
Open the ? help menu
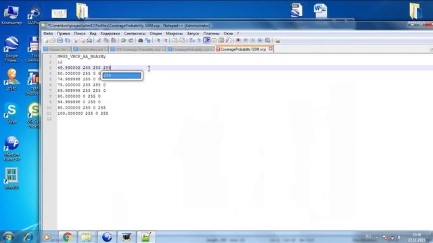tap(237, 33)
